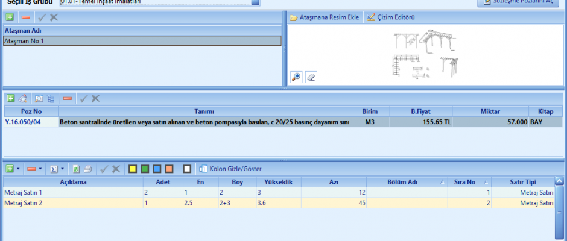567x241 pixels.
Task: Click the green add icon above Ataşman Adı
Action: click(10, 17)
